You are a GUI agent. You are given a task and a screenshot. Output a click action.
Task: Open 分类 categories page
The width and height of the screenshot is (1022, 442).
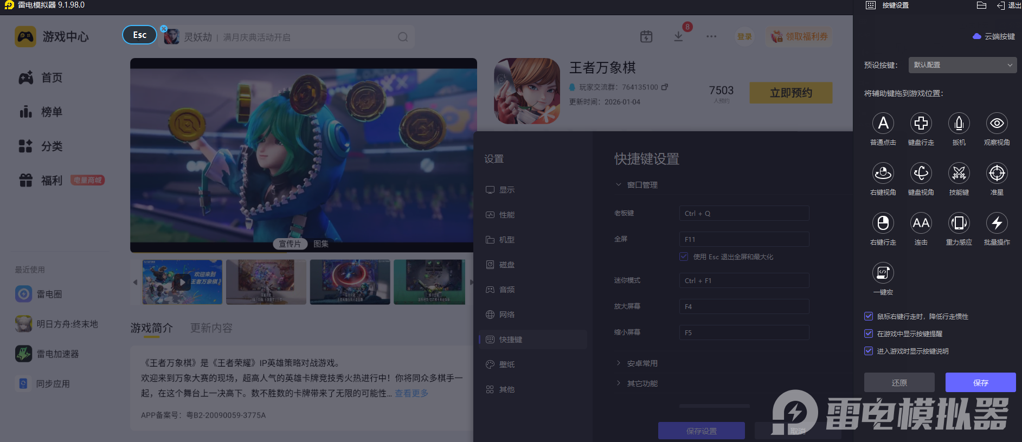(x=41, y=146)
